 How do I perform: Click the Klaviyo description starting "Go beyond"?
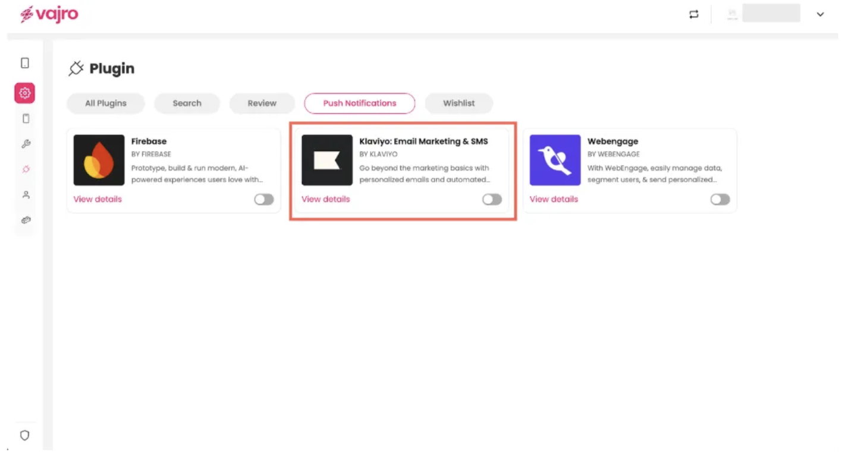(x=425, y=174)
